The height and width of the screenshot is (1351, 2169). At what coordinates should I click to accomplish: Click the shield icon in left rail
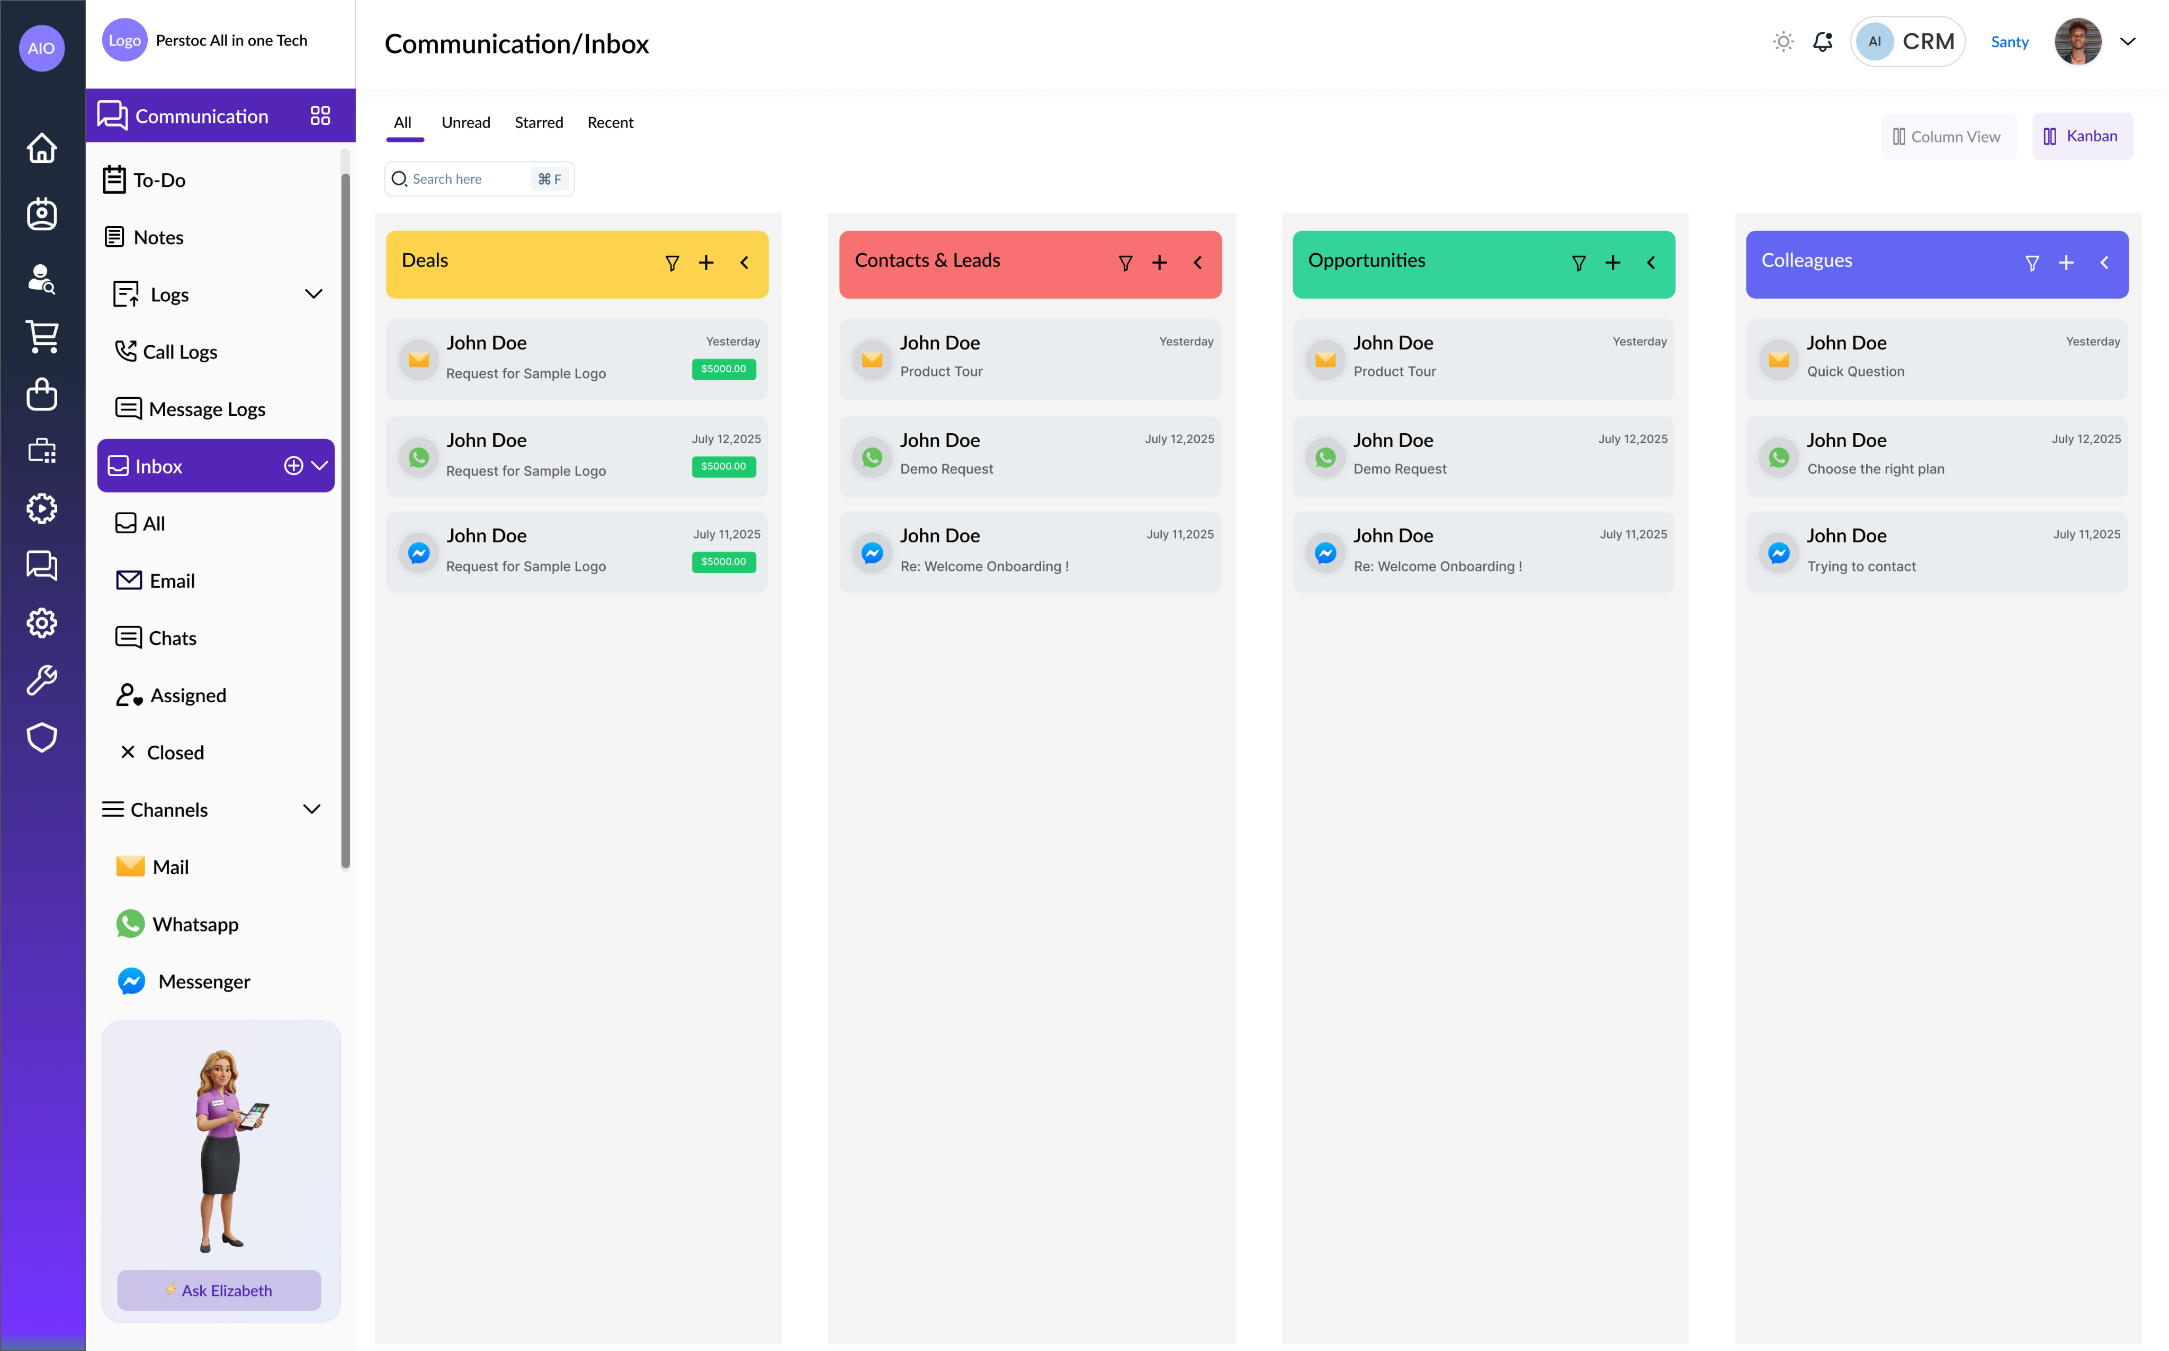pyautogui.click(x=41, y=737)
